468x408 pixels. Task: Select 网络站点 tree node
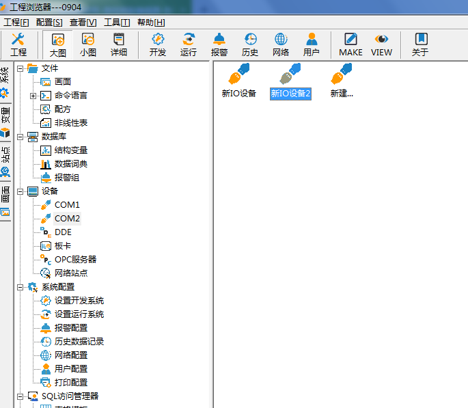(71, 273)
